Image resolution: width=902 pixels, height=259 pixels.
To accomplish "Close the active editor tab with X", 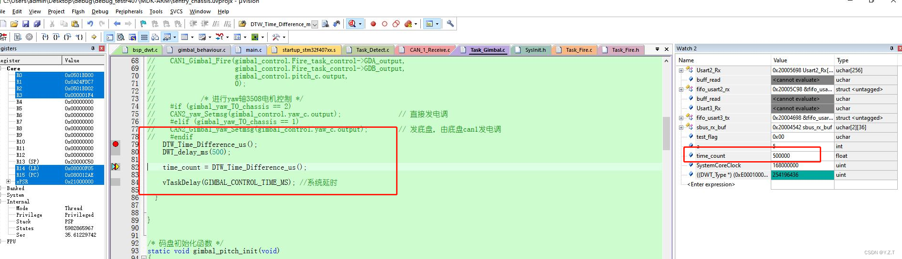I will (667, 49).
